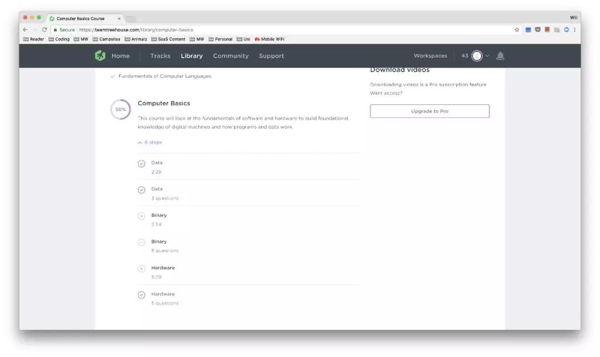Open Chrome's three-dot menu
Viewport: 600px width, 357px height.
point(574,30)
